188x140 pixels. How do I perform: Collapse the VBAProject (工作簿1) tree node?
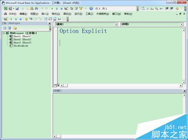(x=4, y=33)
